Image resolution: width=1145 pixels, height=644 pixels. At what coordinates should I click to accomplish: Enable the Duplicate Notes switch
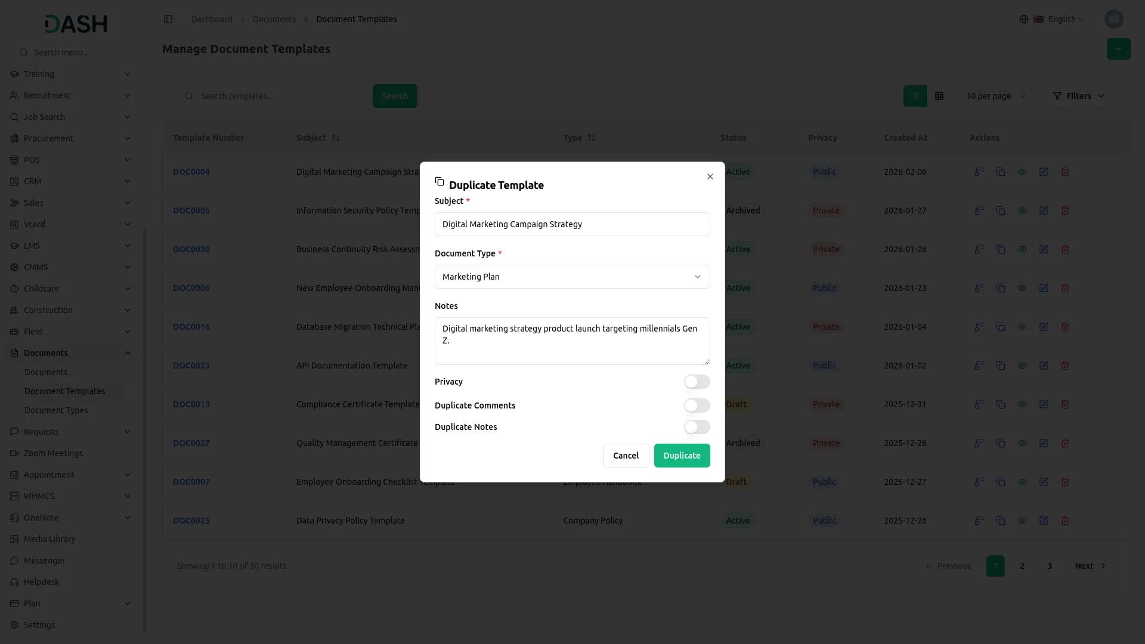(697, 427)
